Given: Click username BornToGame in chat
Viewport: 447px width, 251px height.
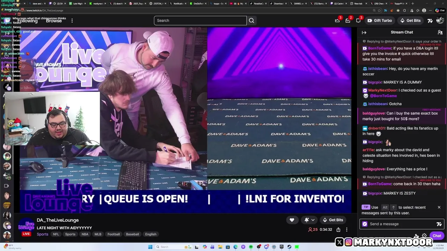Looking at the screenshot, I should click(380, 48).
